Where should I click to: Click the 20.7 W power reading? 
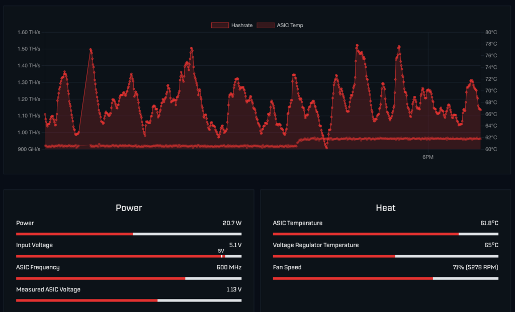pyautogui.click(x=232, y=223)
